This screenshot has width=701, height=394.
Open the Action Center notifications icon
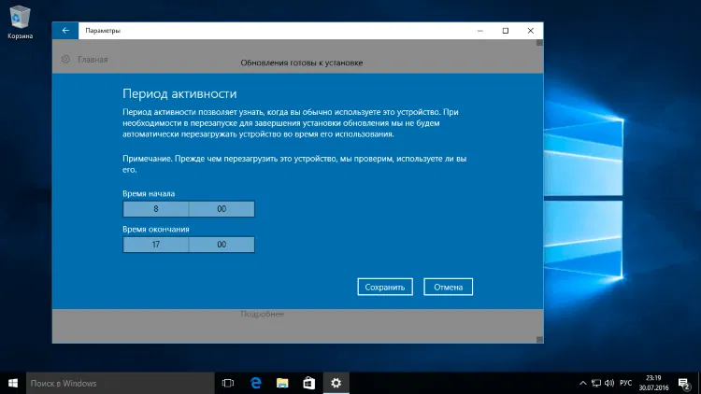684,384
